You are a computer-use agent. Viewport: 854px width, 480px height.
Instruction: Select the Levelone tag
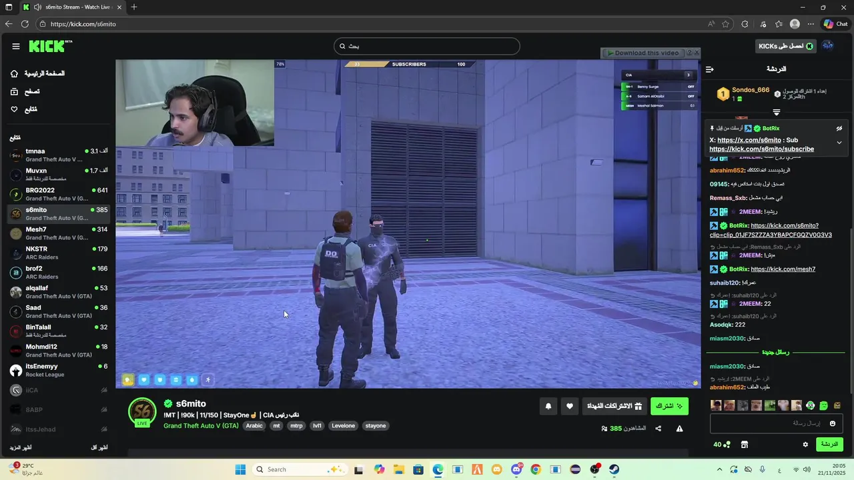point(344,426)
